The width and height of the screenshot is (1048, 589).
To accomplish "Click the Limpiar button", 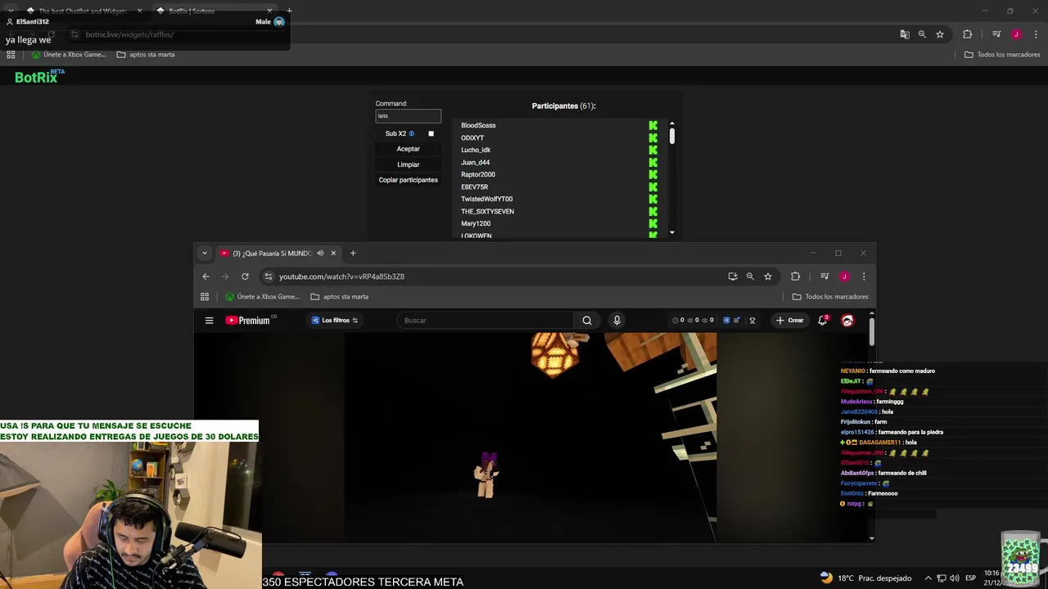I will pos(408,164).
